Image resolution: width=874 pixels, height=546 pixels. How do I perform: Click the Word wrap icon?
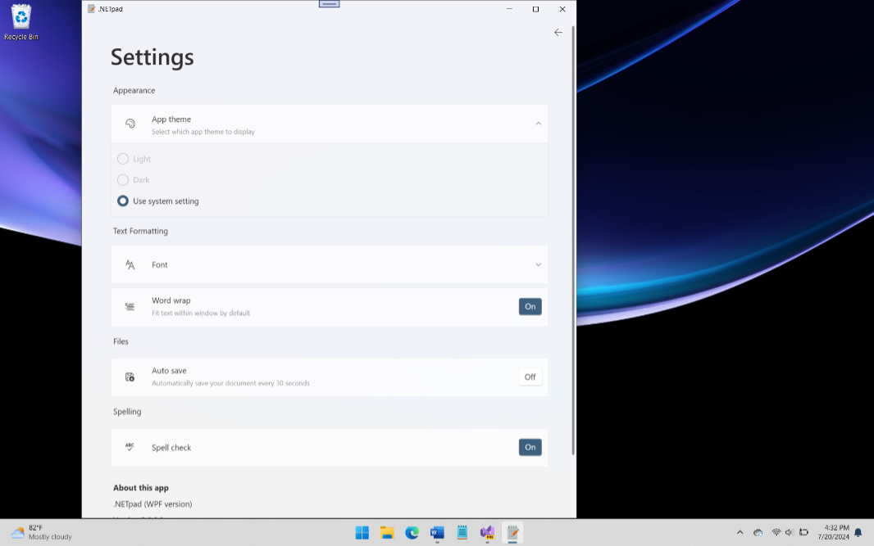pyautogui.click(x=130, y=307)
